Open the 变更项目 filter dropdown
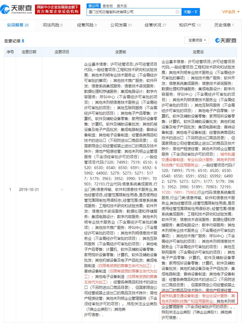Image resolution: width=242 pixels, height=323 pixels. click(x=196, y=40)
